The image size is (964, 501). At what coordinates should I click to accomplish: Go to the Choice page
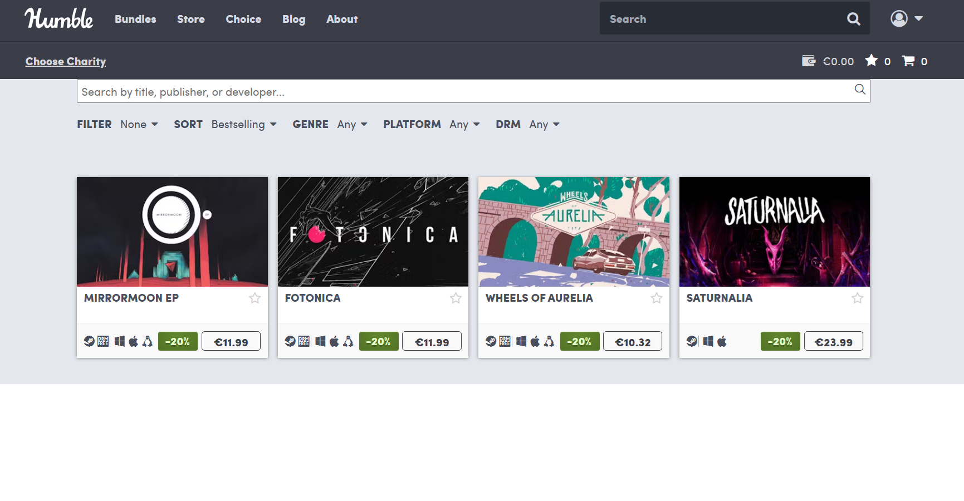(243, 19)
